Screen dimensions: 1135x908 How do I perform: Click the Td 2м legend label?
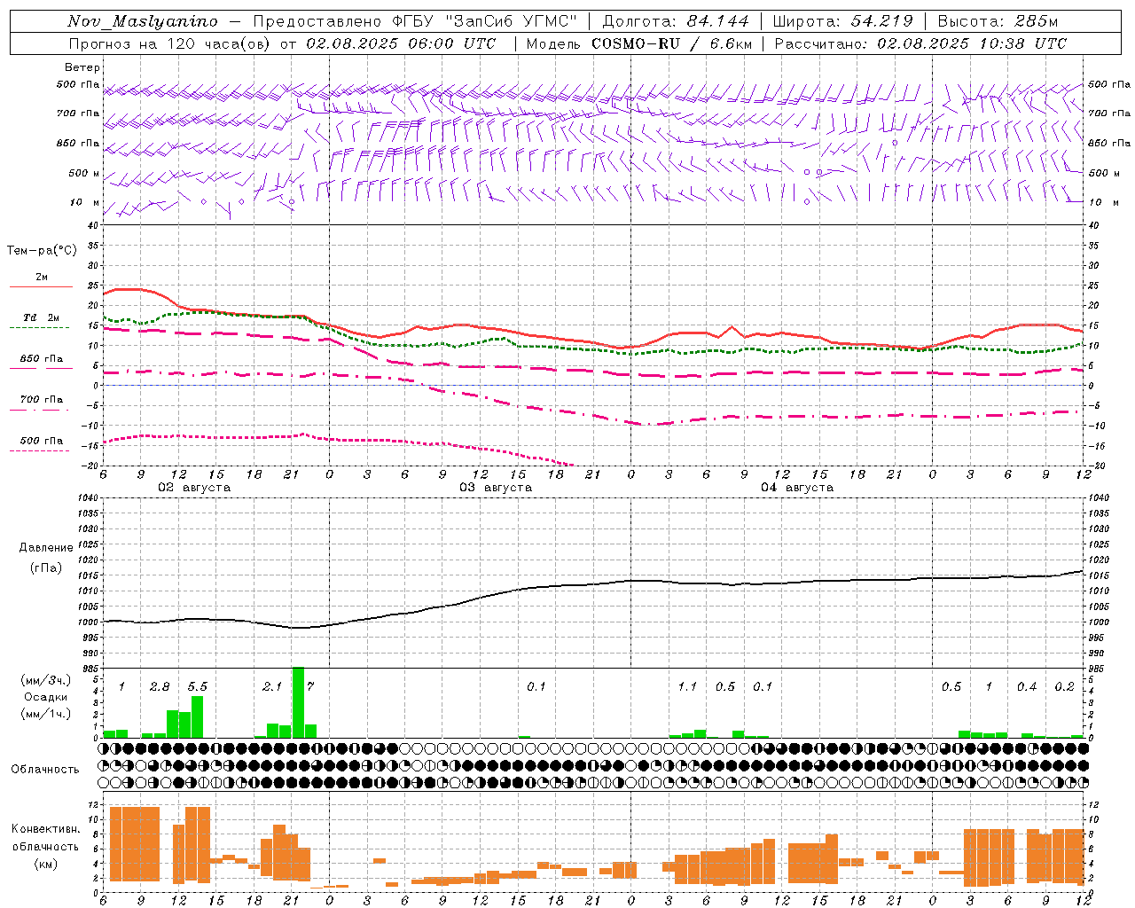(x=41, y=317)
